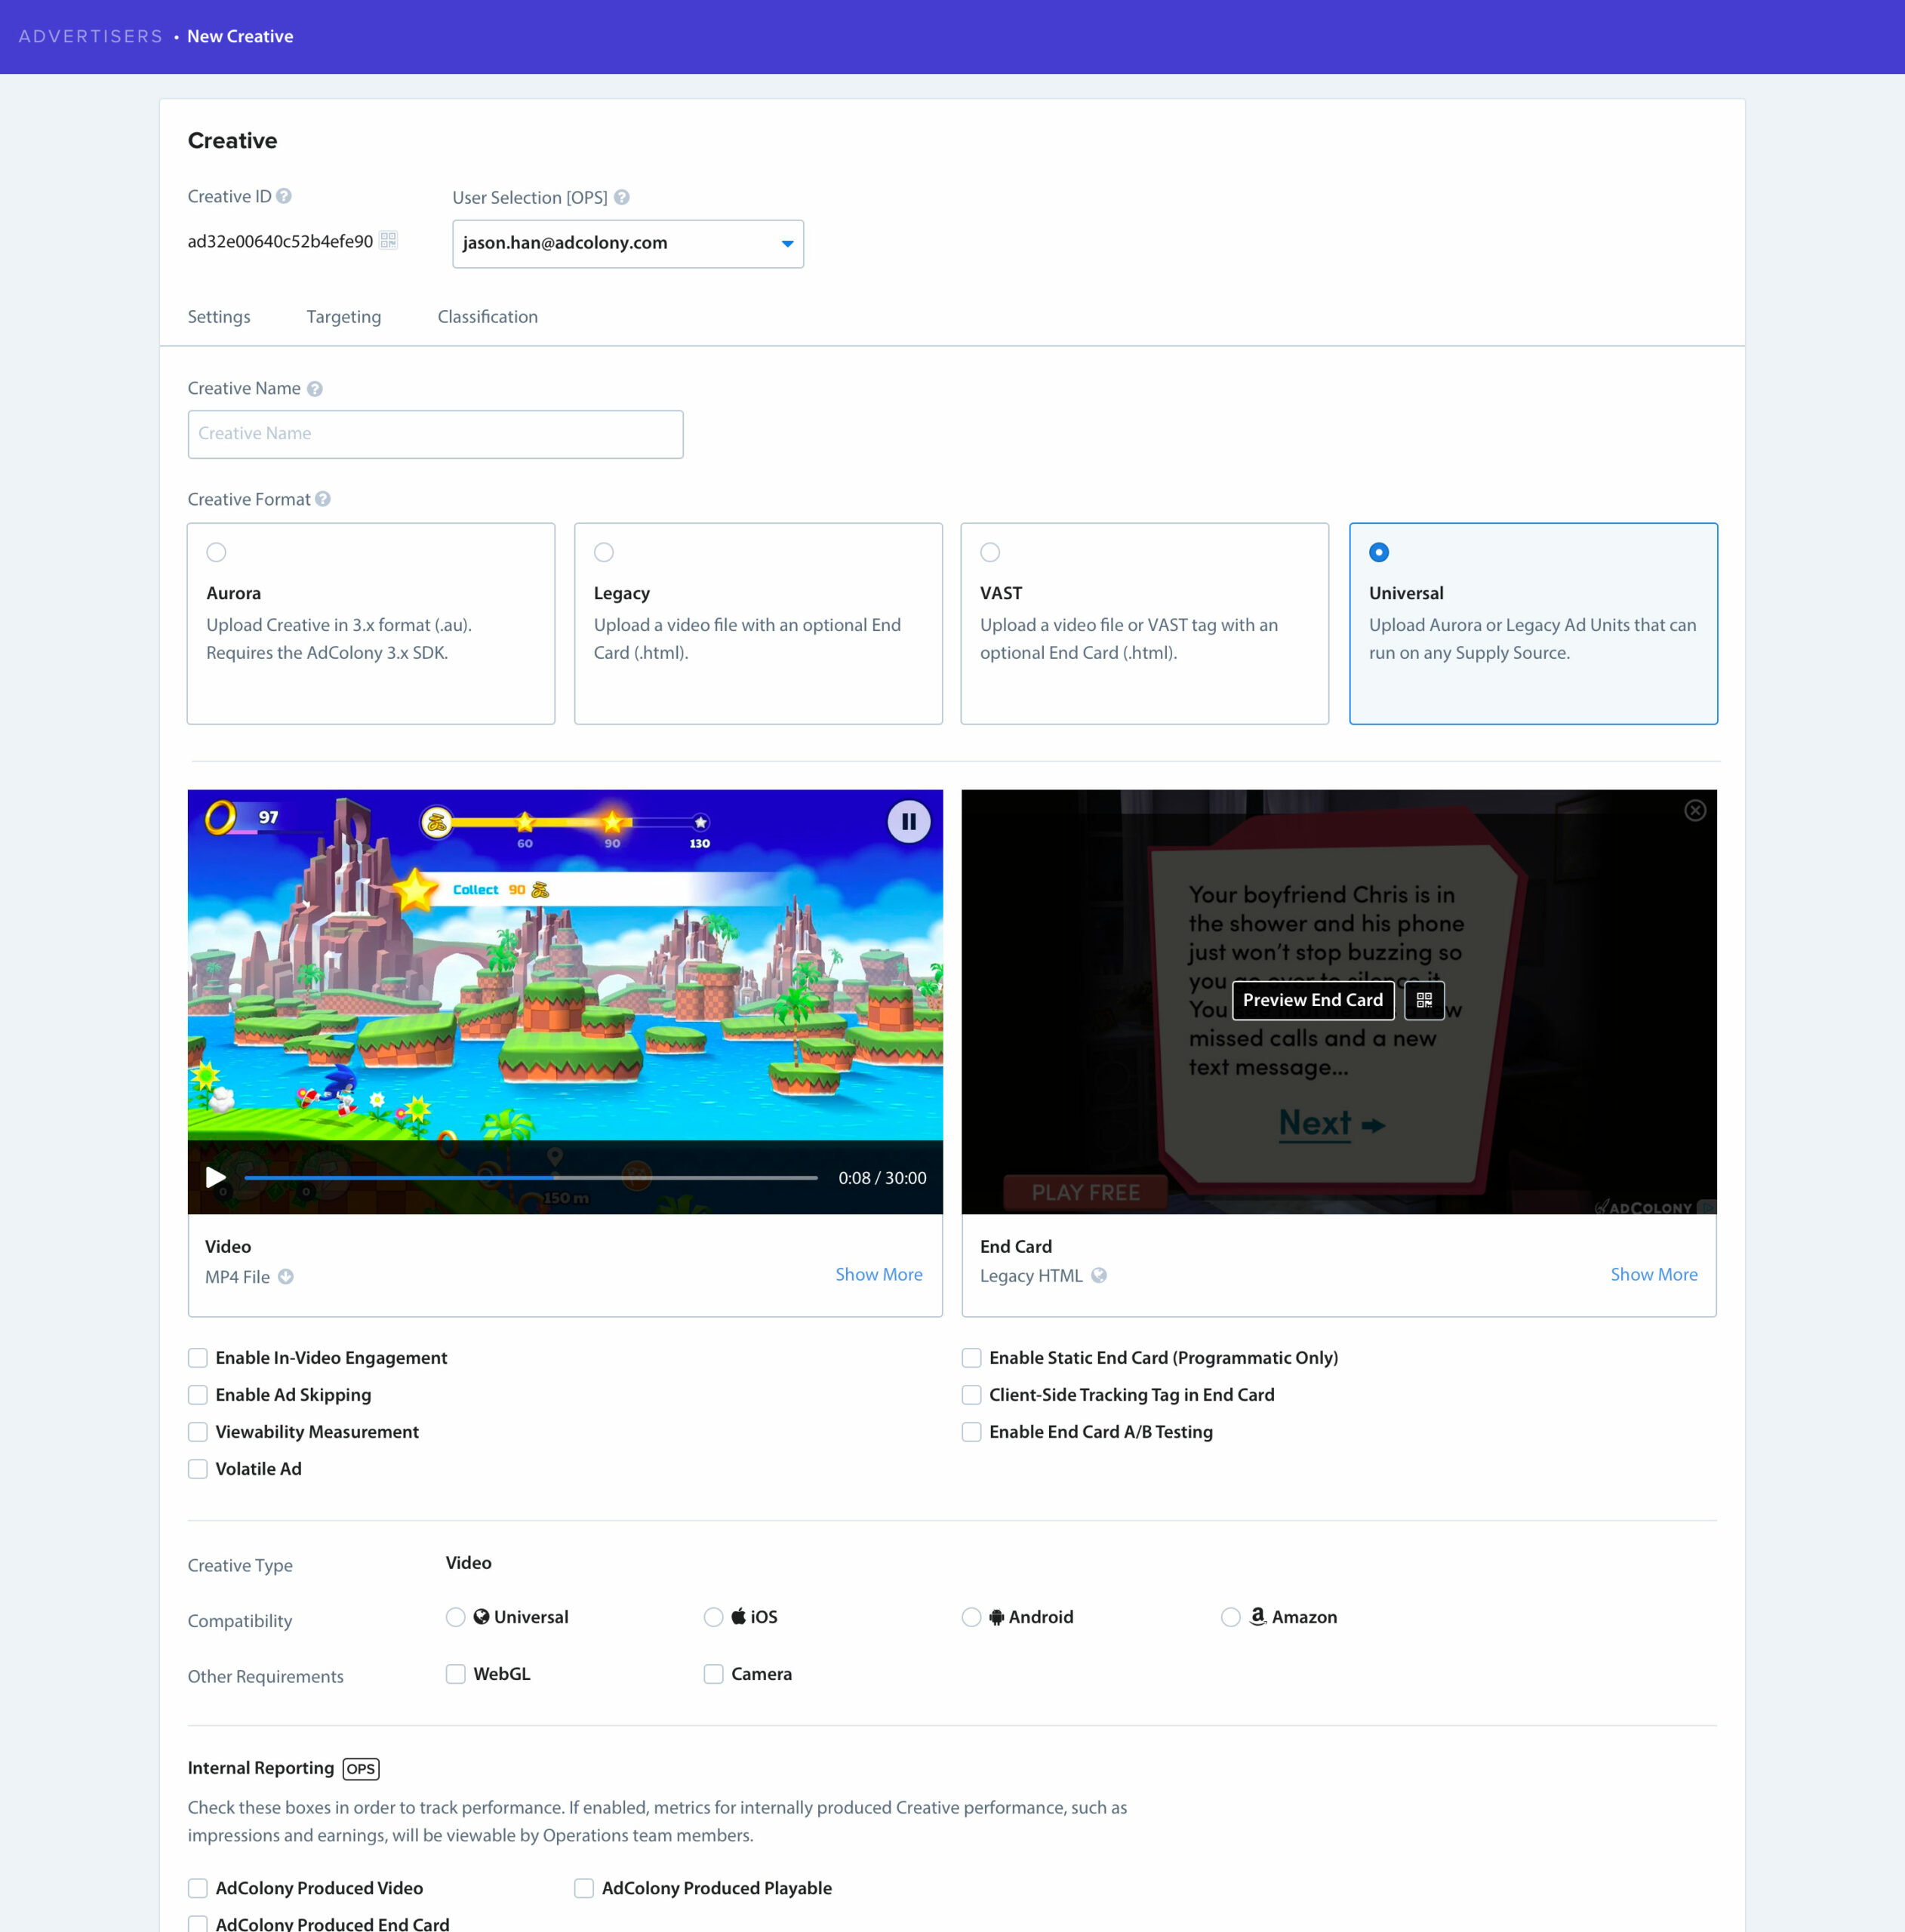The image size is (1905, 1932).
Task: Toggle Client-Side Tracking Tag in End Card
Action: point(971,1395)
